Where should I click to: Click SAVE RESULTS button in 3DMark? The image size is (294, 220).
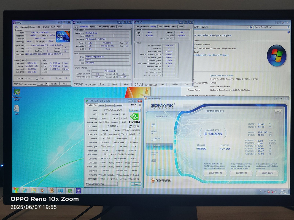tap(241, 174)
